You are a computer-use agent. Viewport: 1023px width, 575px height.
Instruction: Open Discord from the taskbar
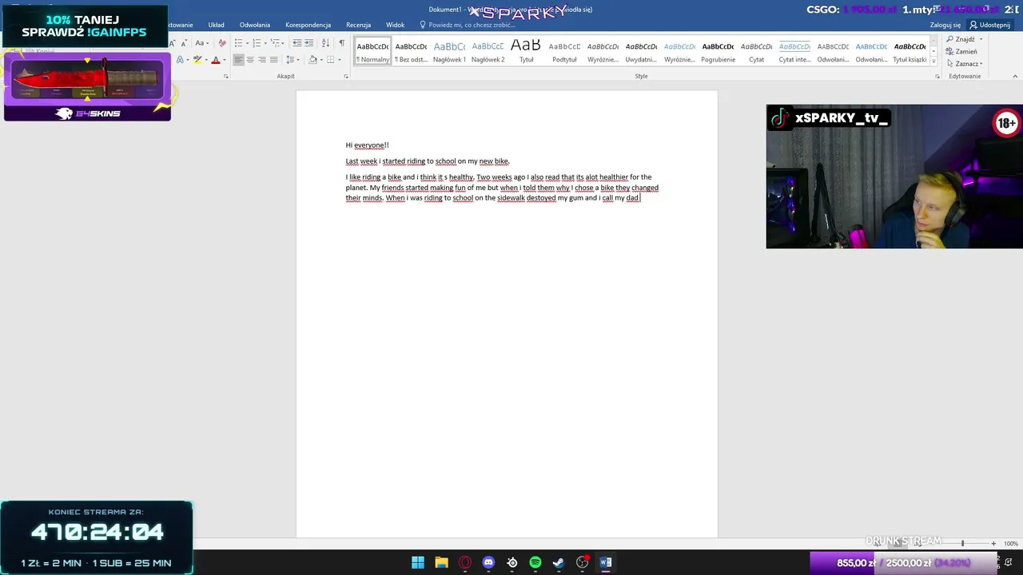click(x=488, y=562)
